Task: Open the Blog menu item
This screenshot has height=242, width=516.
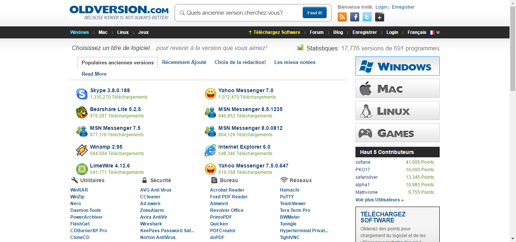Action: tap(338, 32)
